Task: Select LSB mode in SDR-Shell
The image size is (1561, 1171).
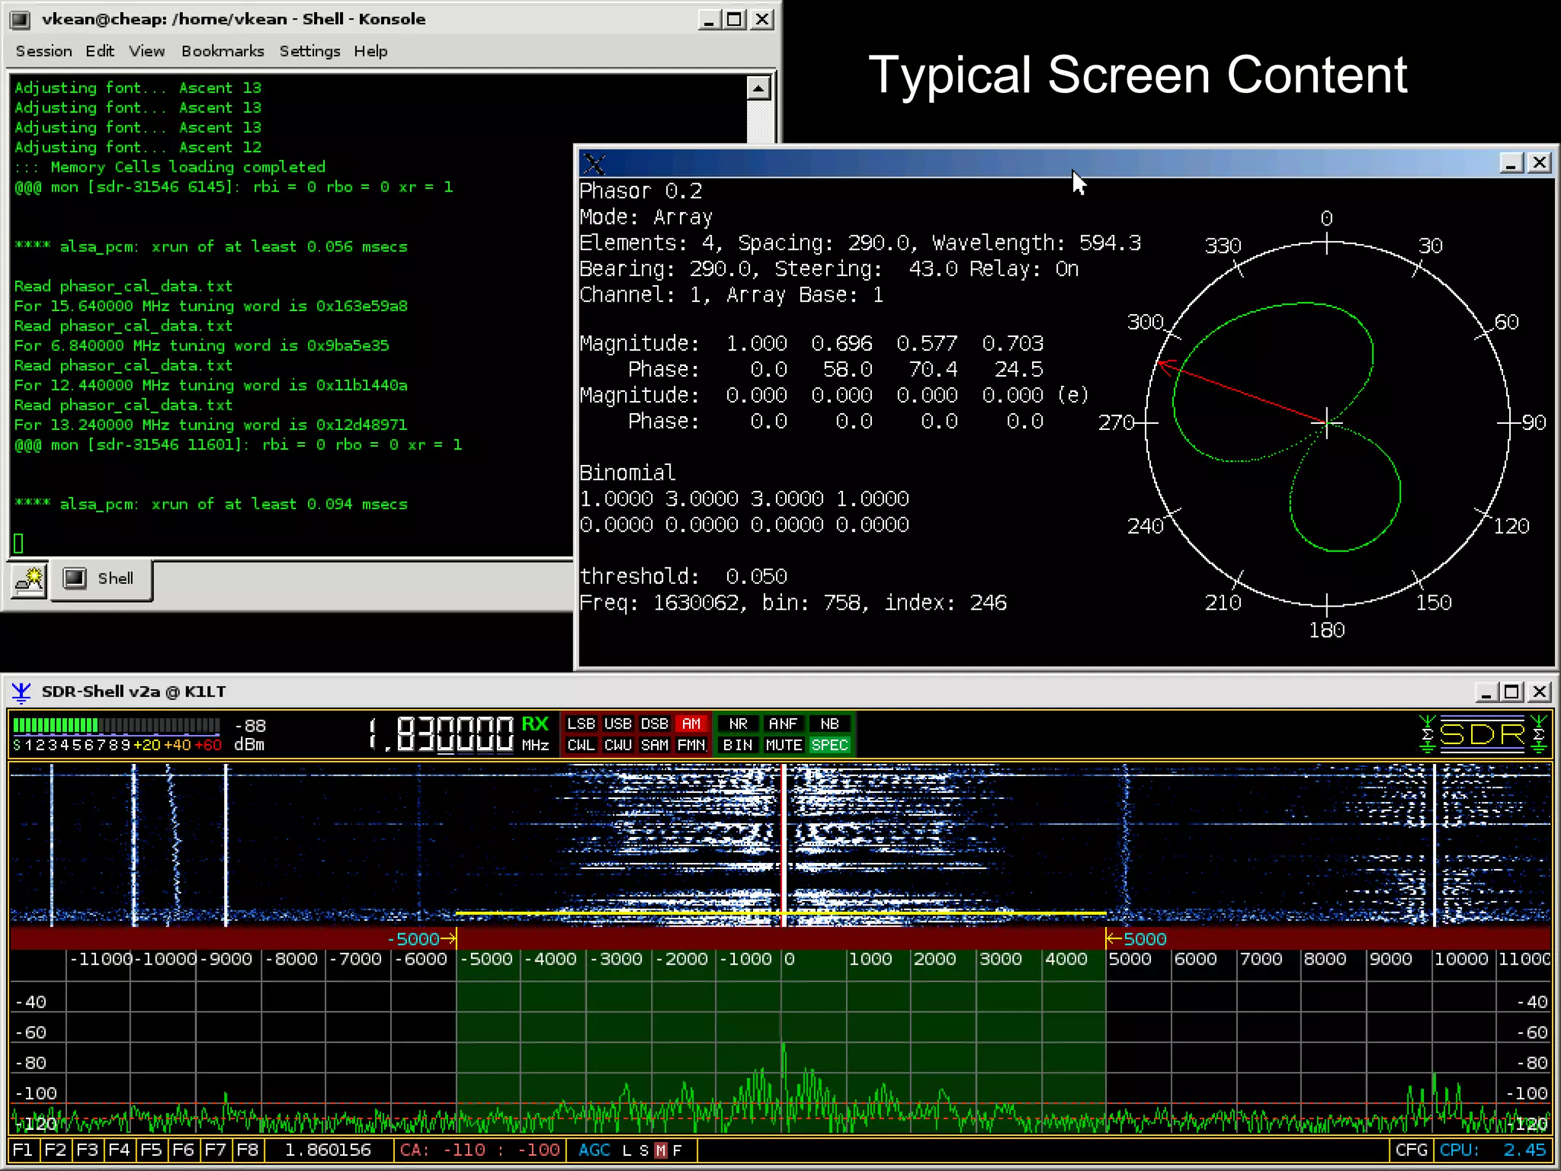Action: [582, 723]
